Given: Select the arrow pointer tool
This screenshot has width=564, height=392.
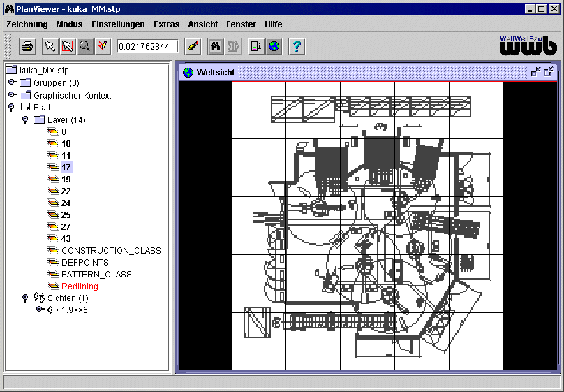Looking at the screenshot, I should click(50, 46).
